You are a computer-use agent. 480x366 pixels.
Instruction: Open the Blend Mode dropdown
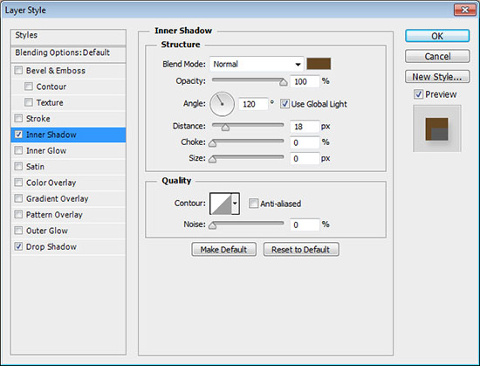point(257,64)
